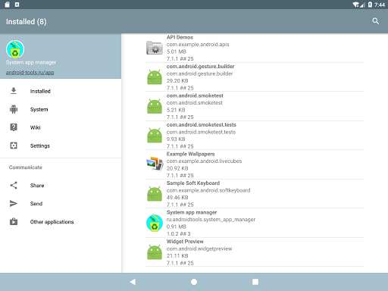Tap the Android back navigation button

pos(133,282)
